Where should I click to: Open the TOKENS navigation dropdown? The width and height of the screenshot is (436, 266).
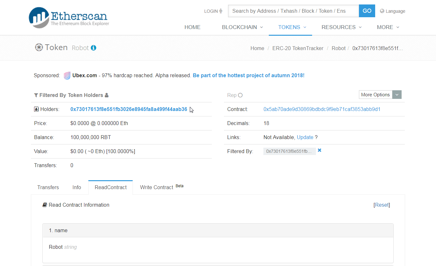pos(290,27)
